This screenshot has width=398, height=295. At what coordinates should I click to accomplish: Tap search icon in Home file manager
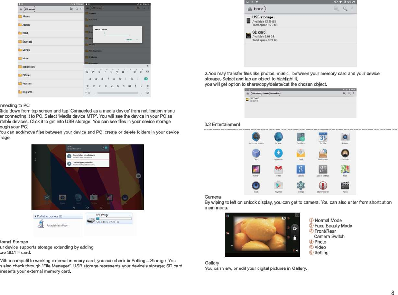click(345, 9)
